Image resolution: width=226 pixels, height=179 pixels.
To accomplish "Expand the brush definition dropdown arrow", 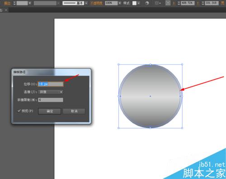I will point(86,3).
